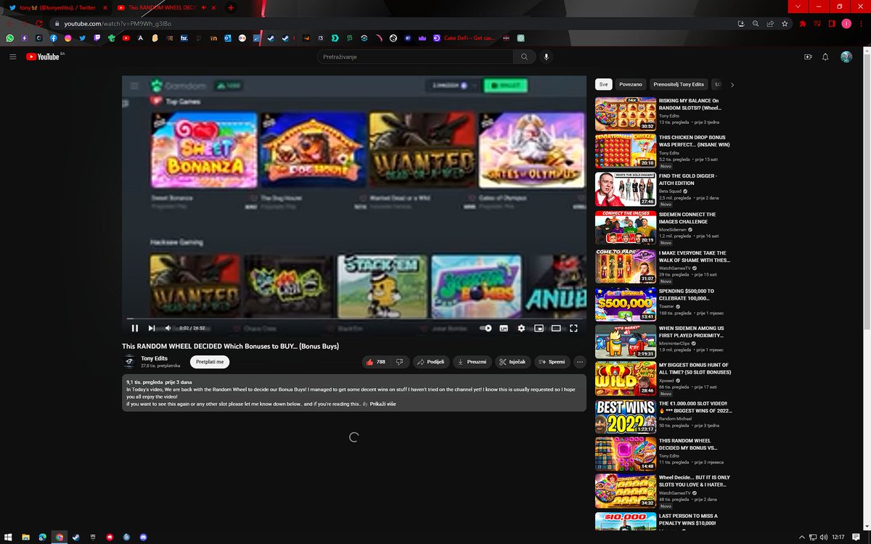Mute the video volume speaker icon
The image size is (871, 544).
[x=168, y=328]
